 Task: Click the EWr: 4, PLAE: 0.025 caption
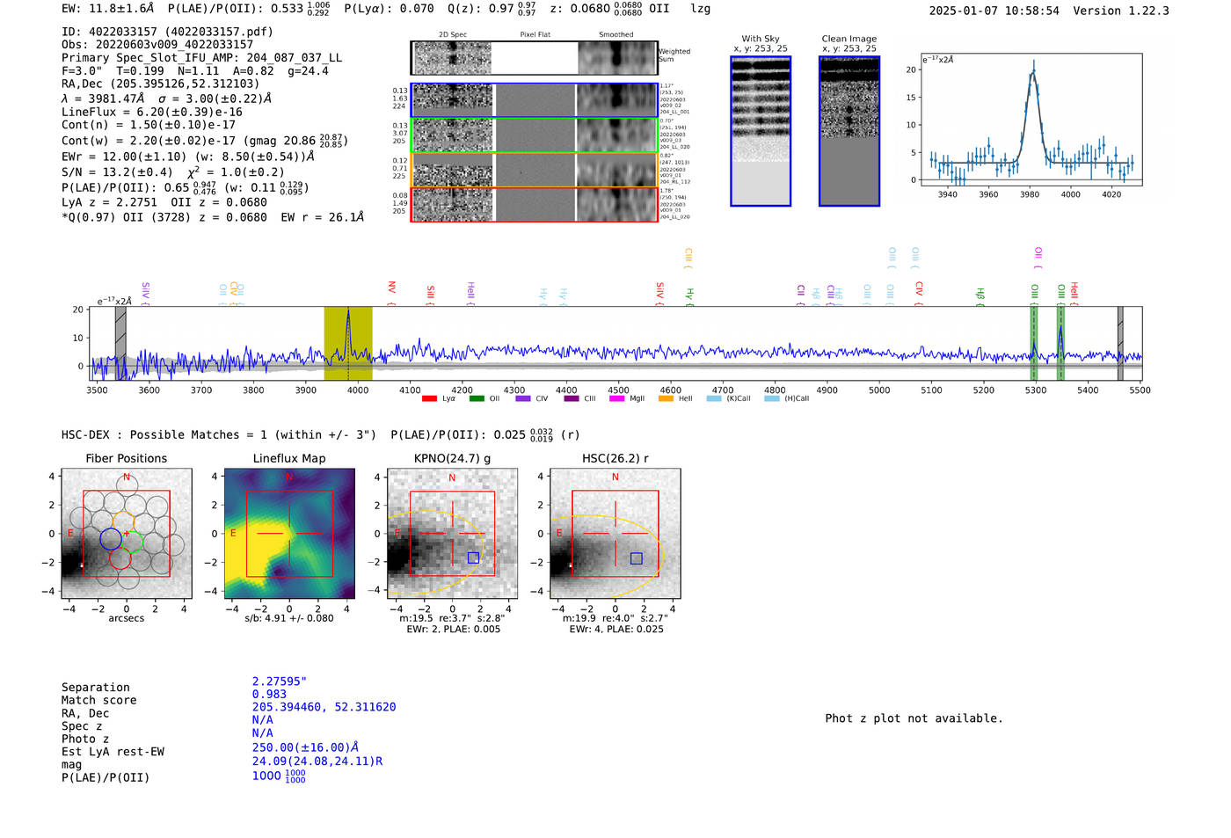[x=616, y=630]
